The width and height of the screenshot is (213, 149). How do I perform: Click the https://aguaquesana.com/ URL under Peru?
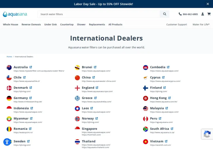pyautogui.click(x=161, y=122)
